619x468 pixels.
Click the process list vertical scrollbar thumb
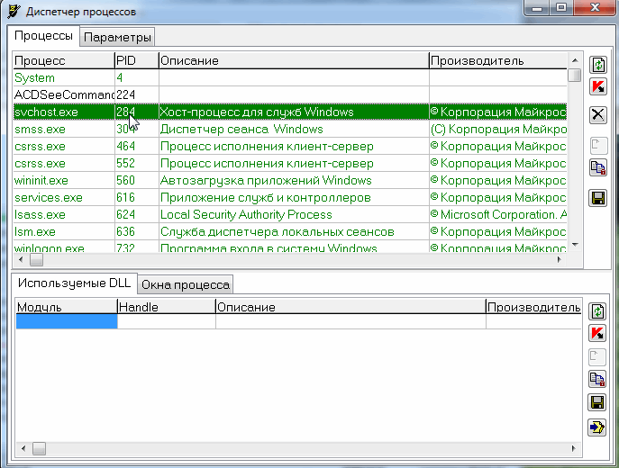click(575, 75)
